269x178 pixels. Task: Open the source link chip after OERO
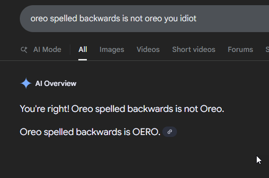click(x=169, y=132)
